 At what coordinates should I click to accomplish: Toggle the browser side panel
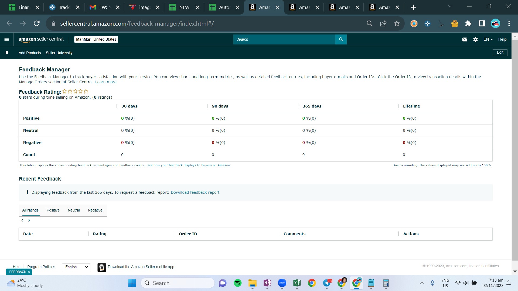click(482, 23)
